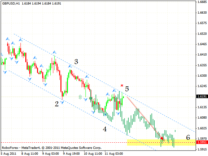Click the 8 Aug 11:00 time axis label

[30, 154]
